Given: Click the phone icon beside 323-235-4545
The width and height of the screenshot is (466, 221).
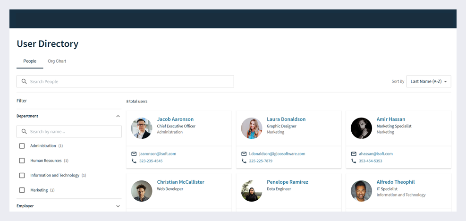Looking at the screenshot, I should point(134,161).
